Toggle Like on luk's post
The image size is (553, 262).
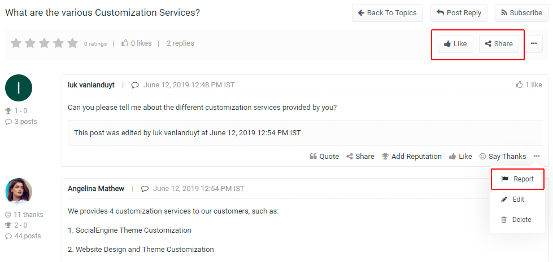[460, 157]
